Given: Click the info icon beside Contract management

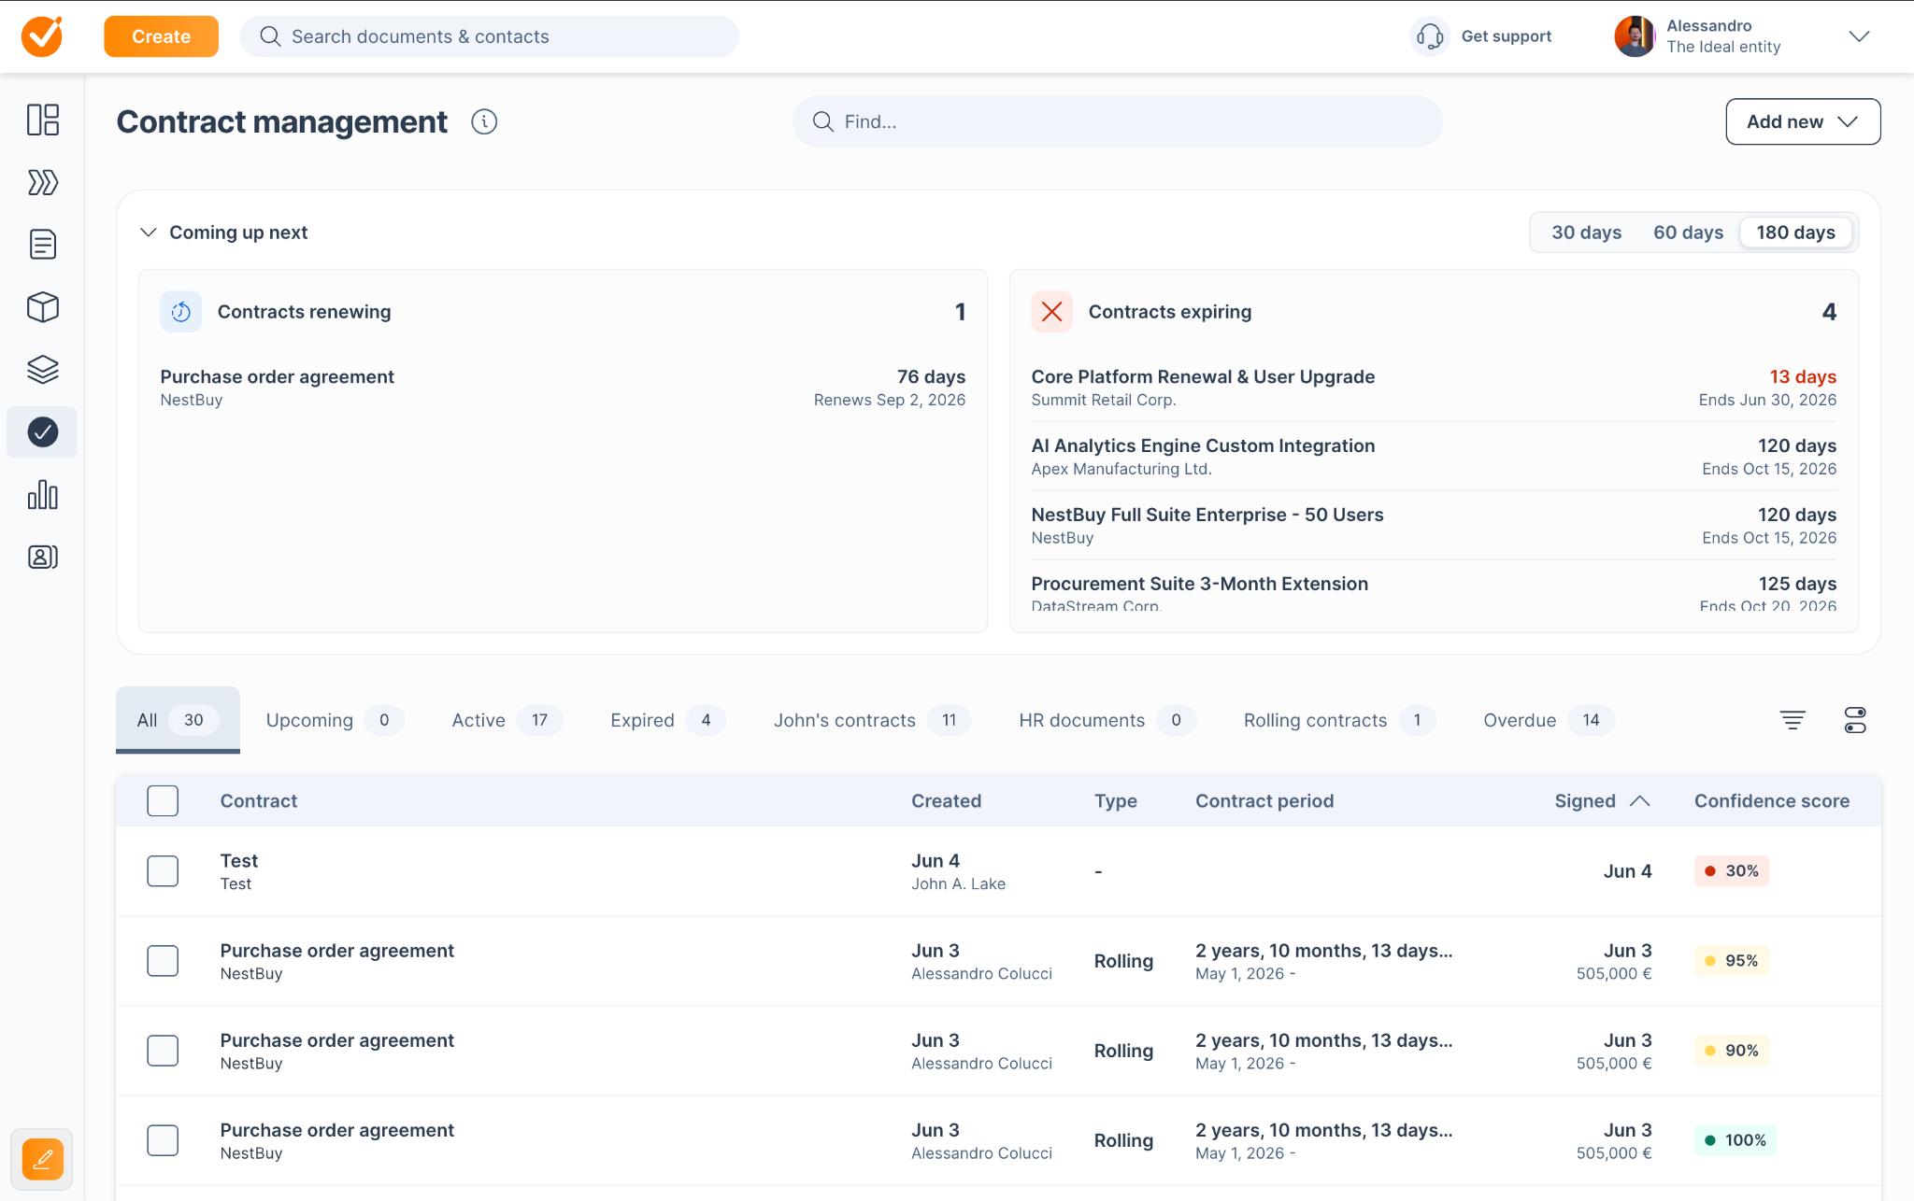Looking at the screenshot, I should pos(484,121).
